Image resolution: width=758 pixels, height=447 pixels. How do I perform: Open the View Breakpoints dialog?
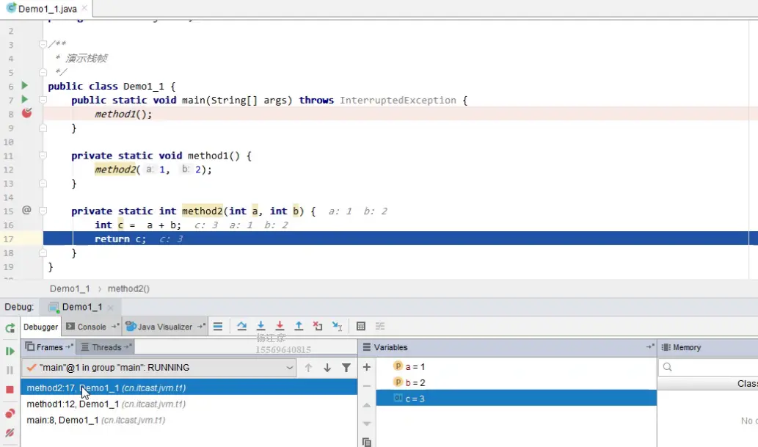click(x=10, y=414)
